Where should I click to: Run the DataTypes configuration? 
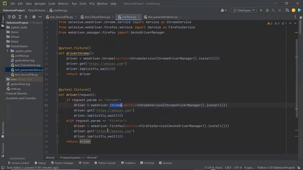(x=261, y=10)
